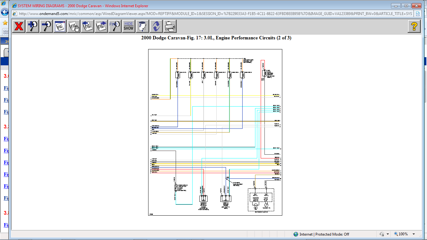Click the wiring diagram image
Viewport: 427px width, 240px height.
coord(215,132)
